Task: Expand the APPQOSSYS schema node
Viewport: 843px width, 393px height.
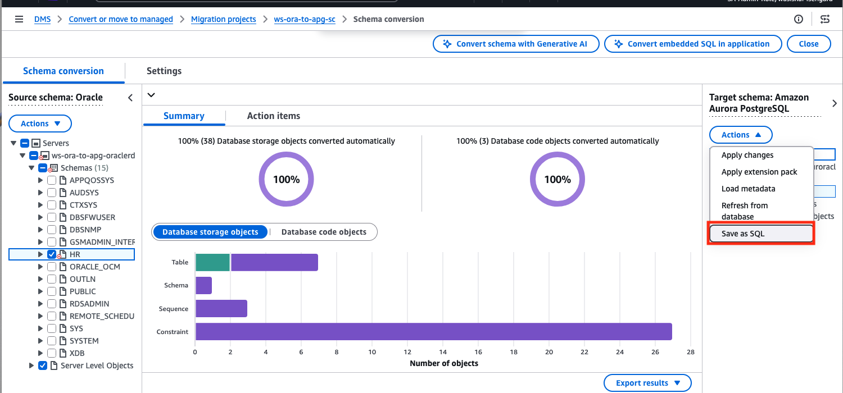Action: pos(40,180)
